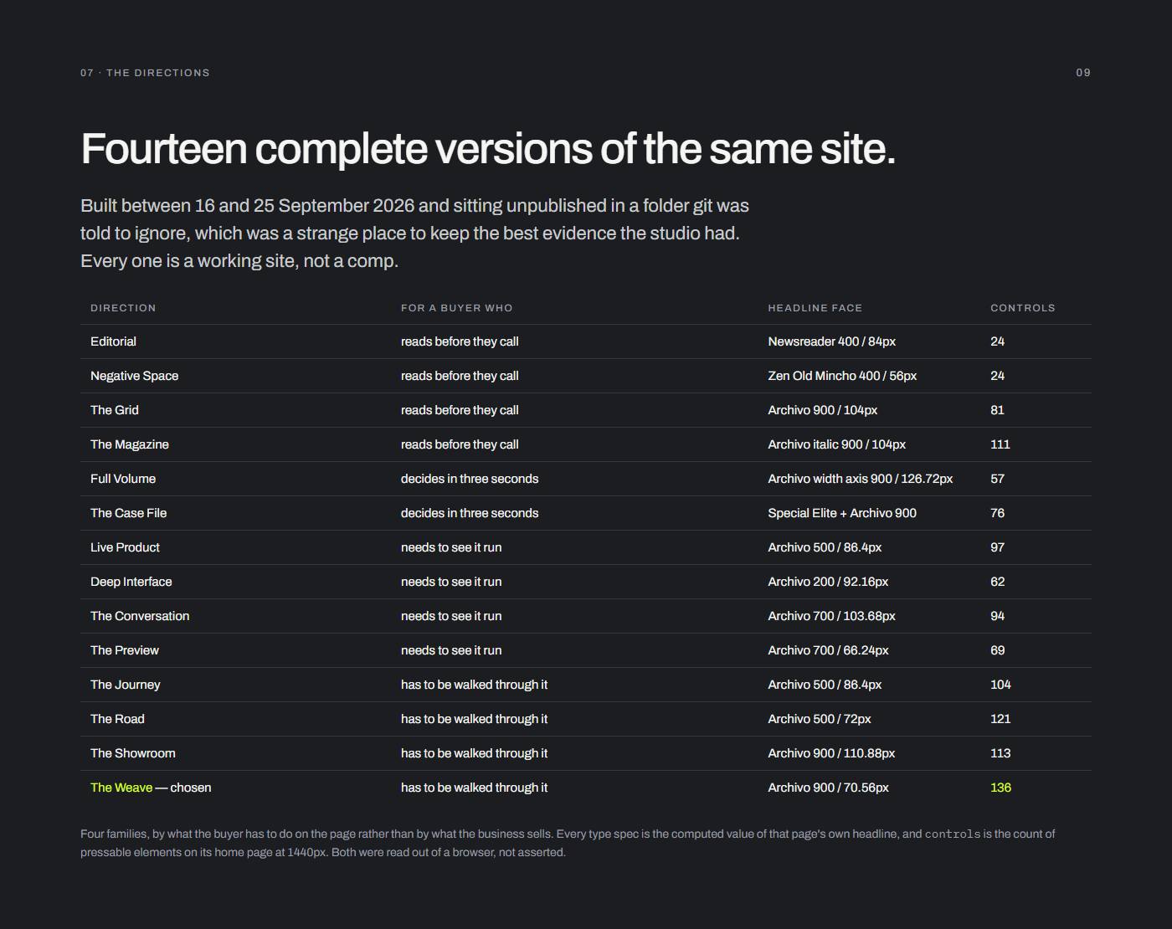Select the Negative Space direction
Viewport: 1172px width, 929px height.
(134, 376)
